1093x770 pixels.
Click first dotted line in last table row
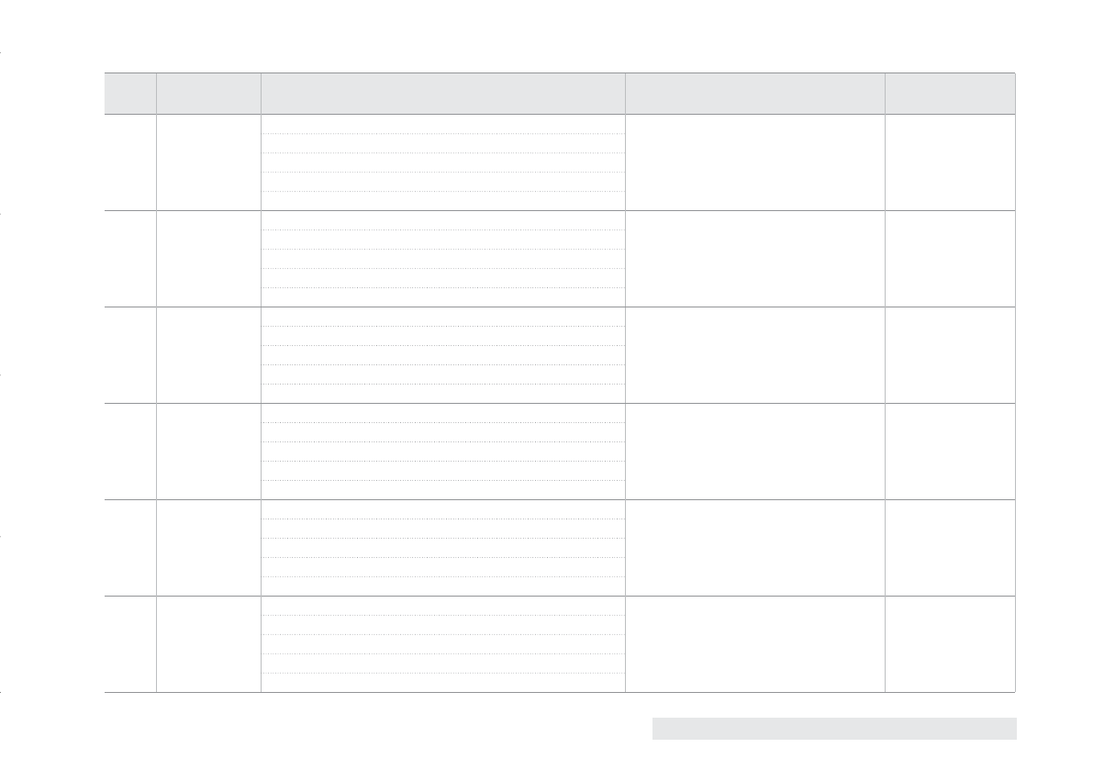point(443,615)
